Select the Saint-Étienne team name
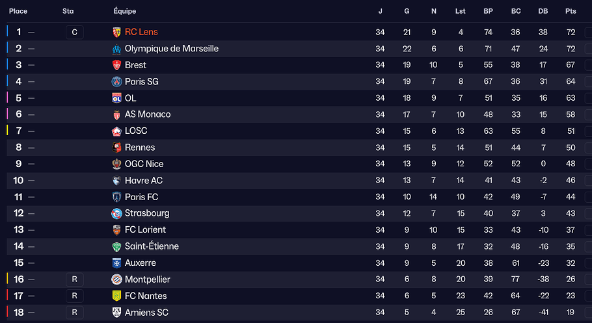This screenshot has width=592, height=323. [152, 246]
